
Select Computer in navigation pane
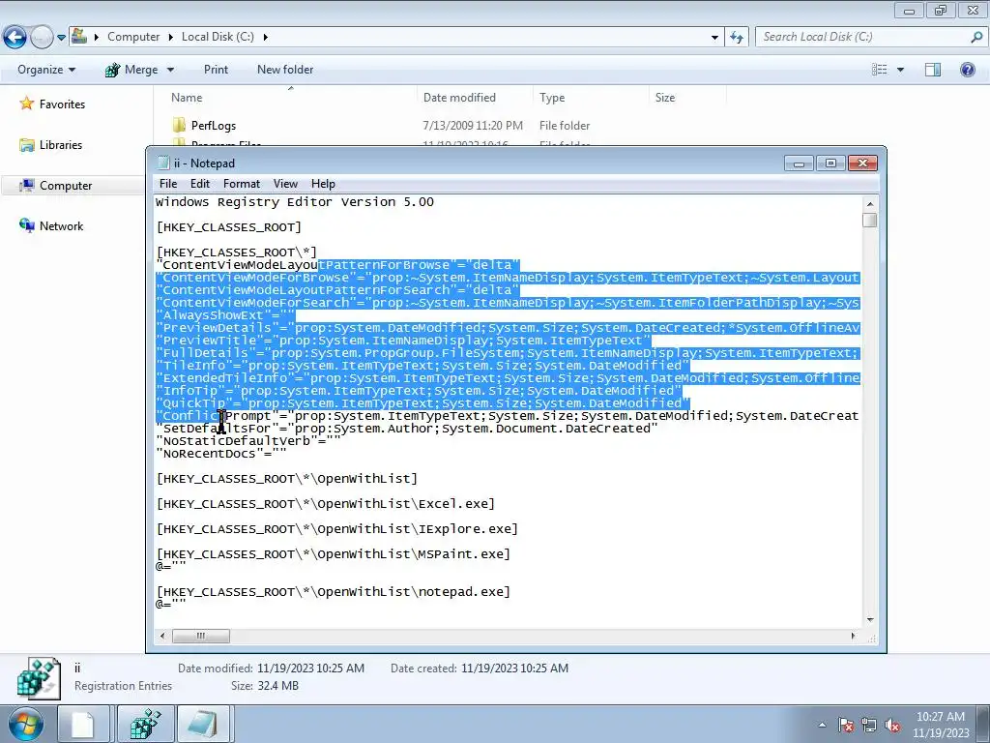[x=66, y=186]
